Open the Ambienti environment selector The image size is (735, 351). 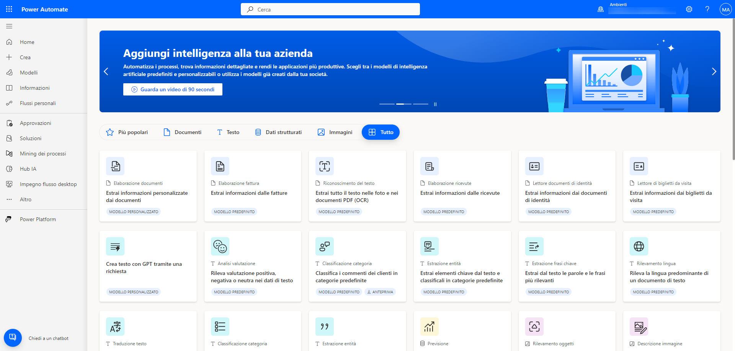(642, 9)
